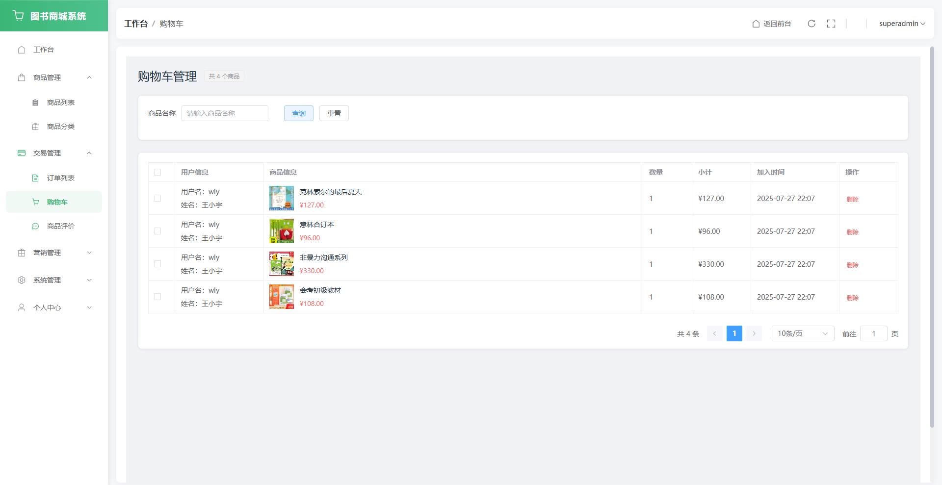Open the superadmin user dropdown
Viewport: 942px width, 485px height.
click(x=902, y=24)
